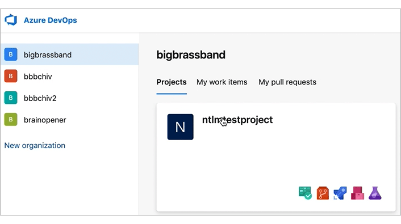This screenshot has height=224, width=401.
Task: Click the Azure DevOps logo icon
Action: click(x=11, y=20)
